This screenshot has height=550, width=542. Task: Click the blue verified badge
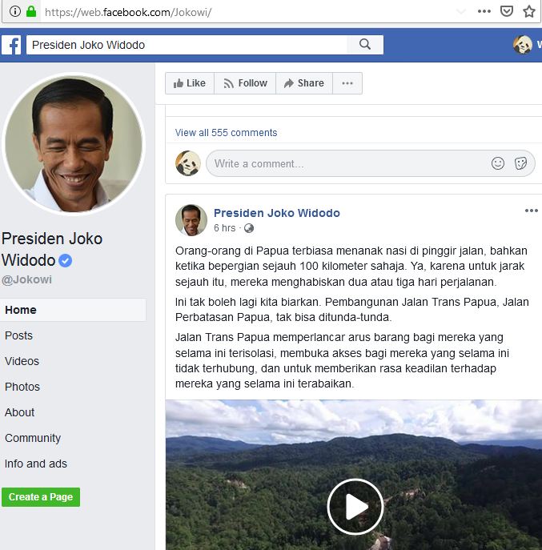click(66, 261)
